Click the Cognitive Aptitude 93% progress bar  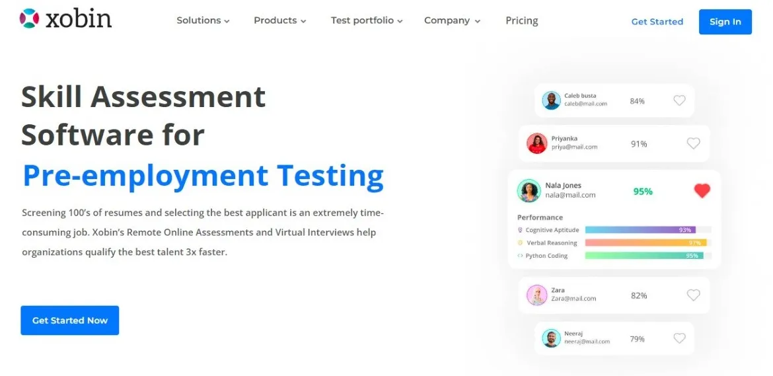[x=647, y=230]
